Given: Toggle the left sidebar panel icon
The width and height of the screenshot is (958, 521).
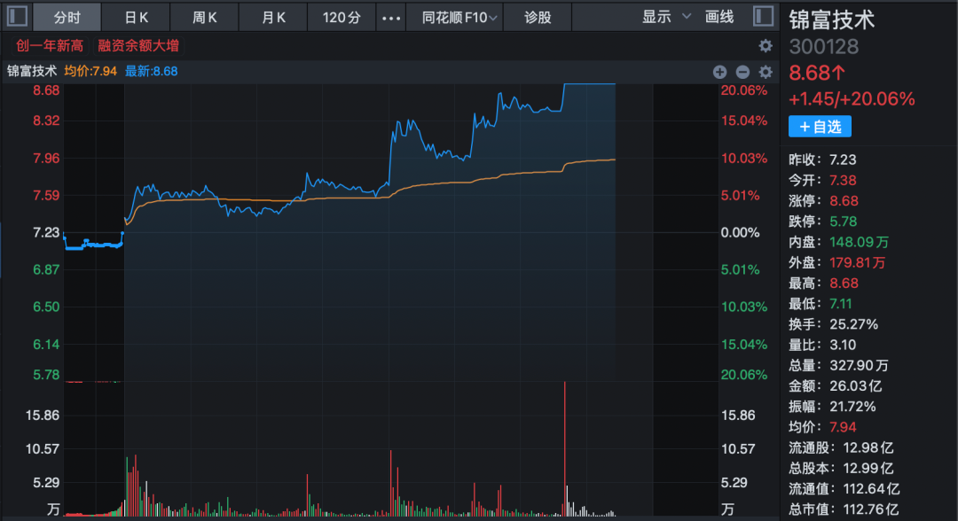Looking at the screenshot, I should (x=17, y=17).
